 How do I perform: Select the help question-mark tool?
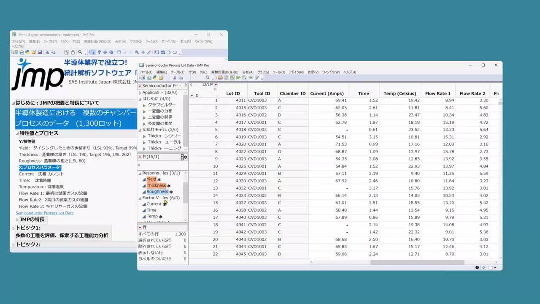[x=99, y=52]
